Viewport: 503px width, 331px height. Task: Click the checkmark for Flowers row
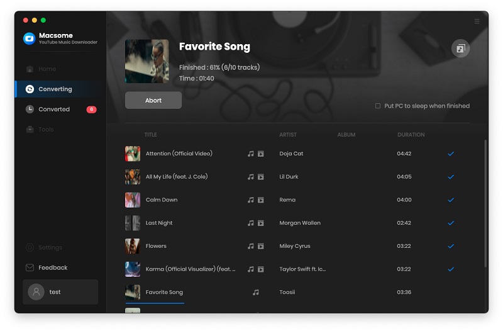(451, 246)
